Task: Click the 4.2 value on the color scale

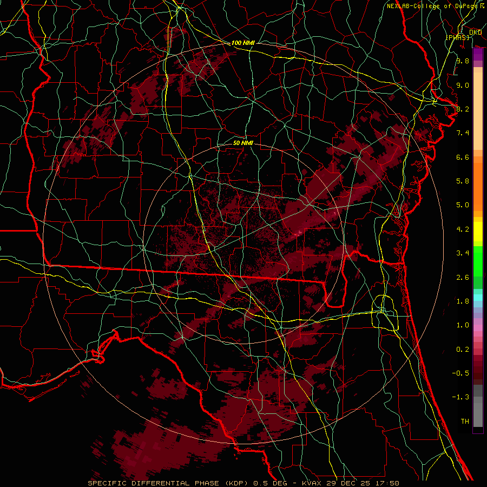Action: 463,229
